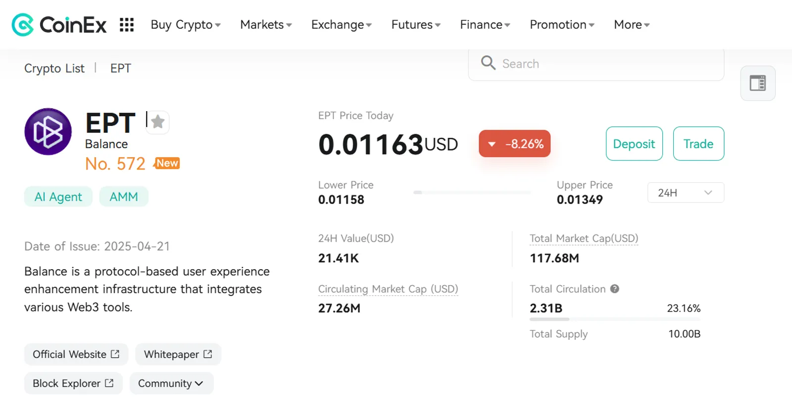Click the 24H Value 21.41K figure
Screen dimensions: 792x414
pos(339,258)
